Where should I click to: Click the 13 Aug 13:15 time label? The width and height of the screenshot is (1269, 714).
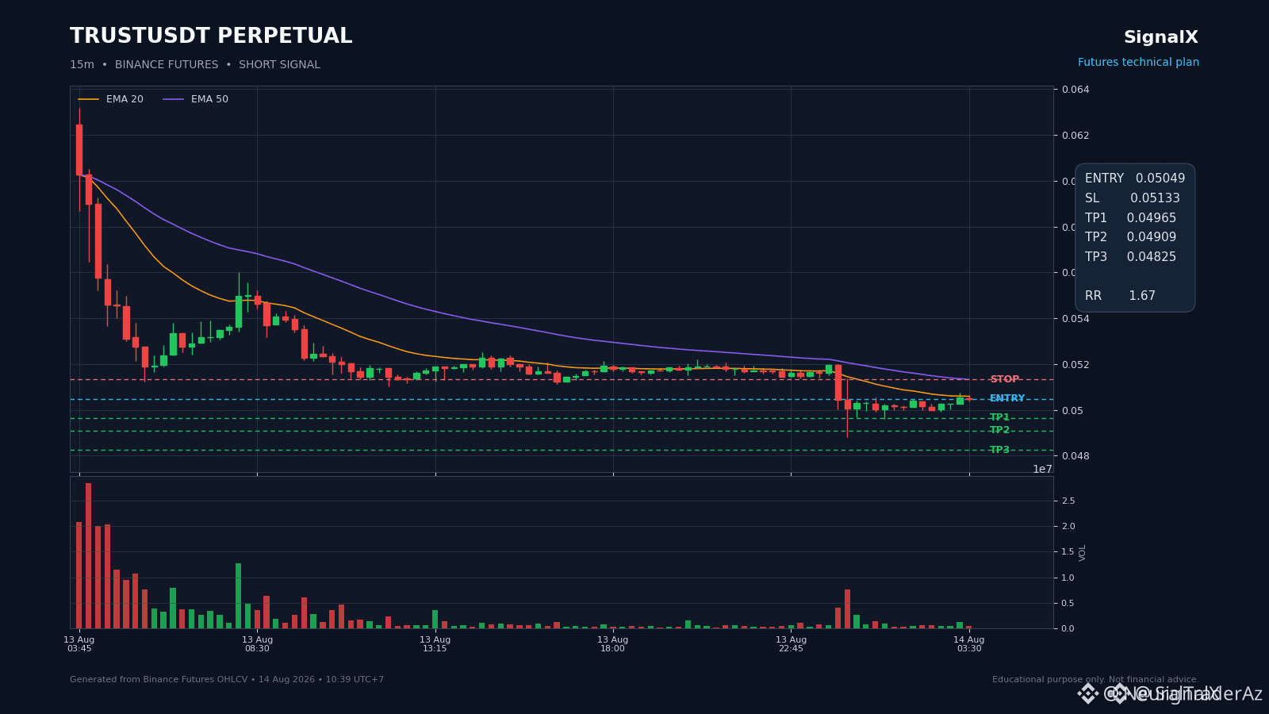pyautogui.click(x=435, y=644)
